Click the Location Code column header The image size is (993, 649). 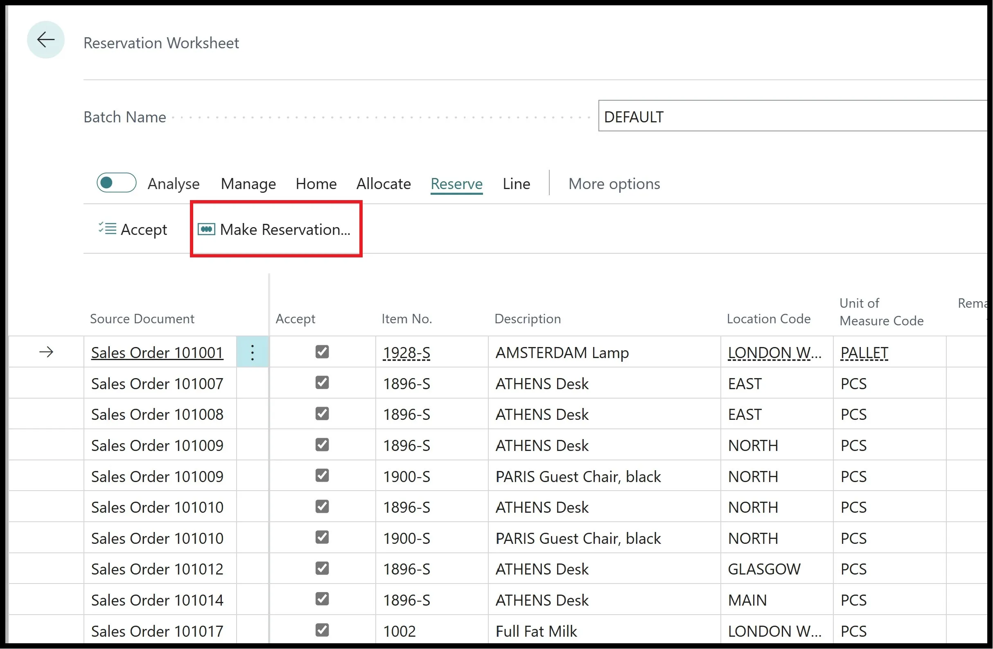769,319
